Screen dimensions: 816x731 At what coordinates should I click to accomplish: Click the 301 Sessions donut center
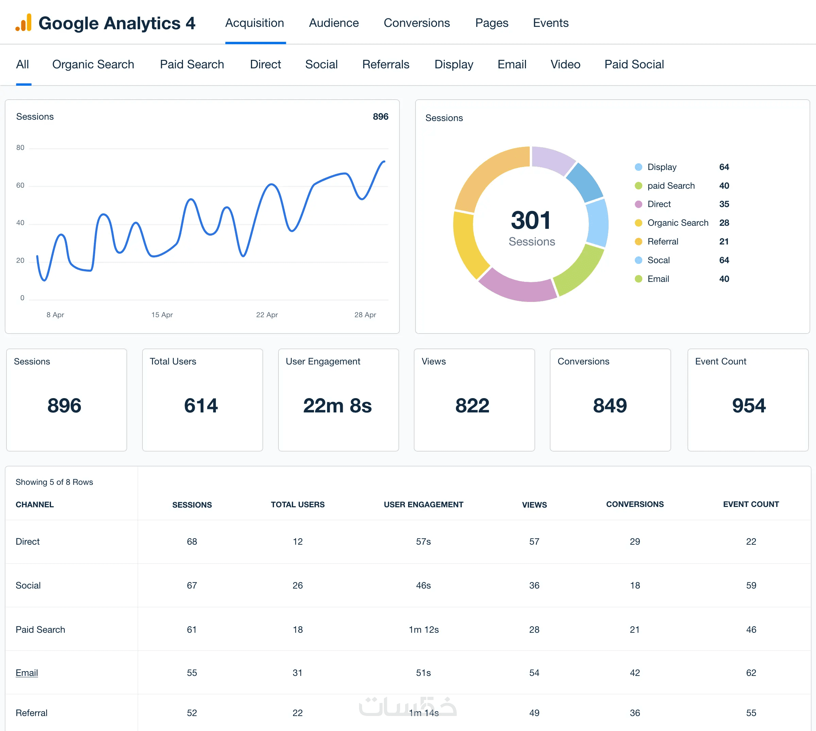[531, 227]
